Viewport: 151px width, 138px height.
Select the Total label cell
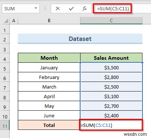49,125
